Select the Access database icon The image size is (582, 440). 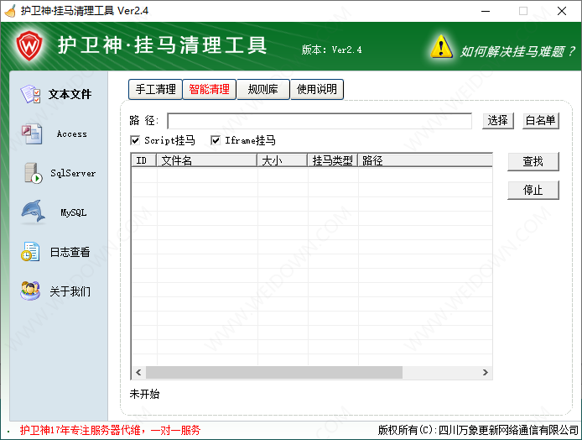(32, 134)
